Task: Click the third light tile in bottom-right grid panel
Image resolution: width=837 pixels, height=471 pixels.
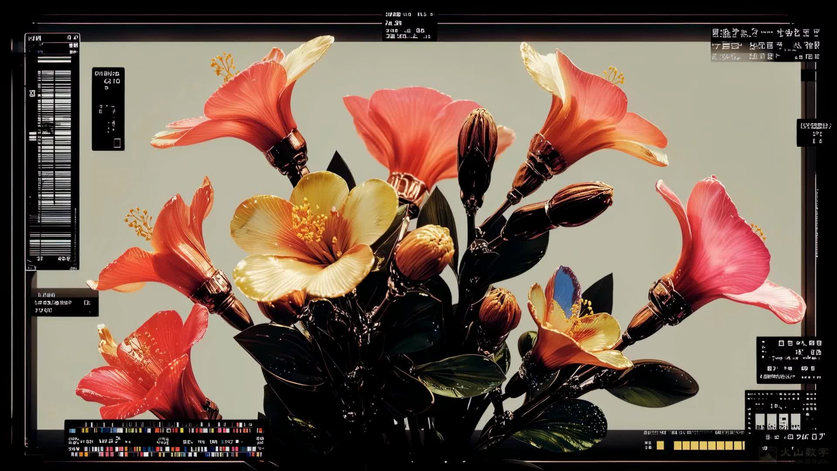Action: point(783,421)
